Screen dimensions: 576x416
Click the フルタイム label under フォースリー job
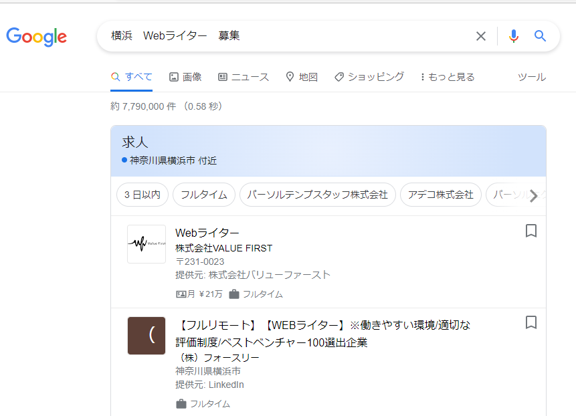point(210,404)
